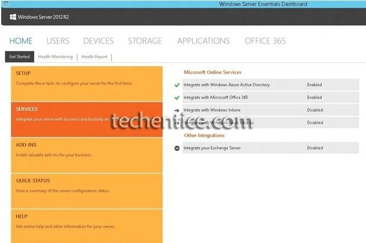Viewport: 366px width, 243px height.
Task: Click green checkmark for Azure Active Directory
Action: pos(177,85)
